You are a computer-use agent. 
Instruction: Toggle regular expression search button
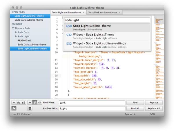(14, 102)
